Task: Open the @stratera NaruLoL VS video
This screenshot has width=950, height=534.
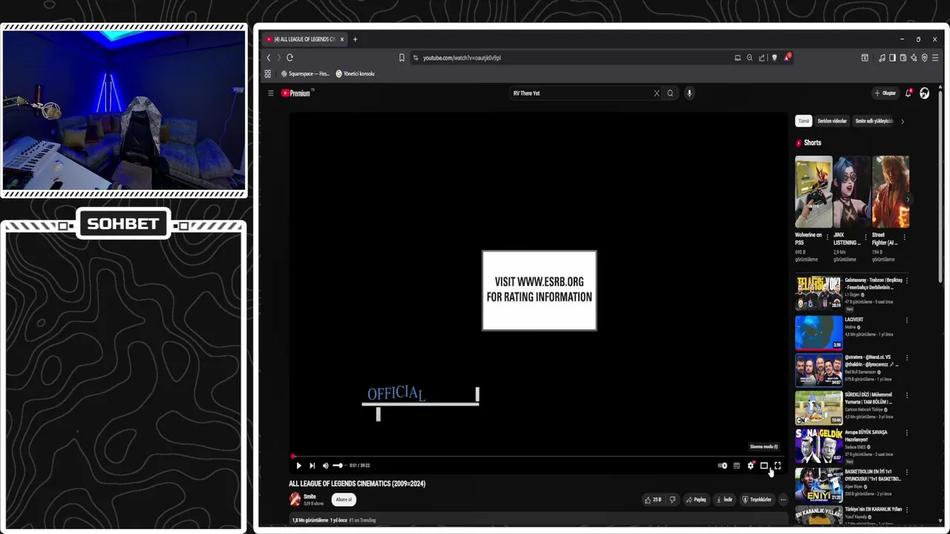Action: (x=819, y=370)
